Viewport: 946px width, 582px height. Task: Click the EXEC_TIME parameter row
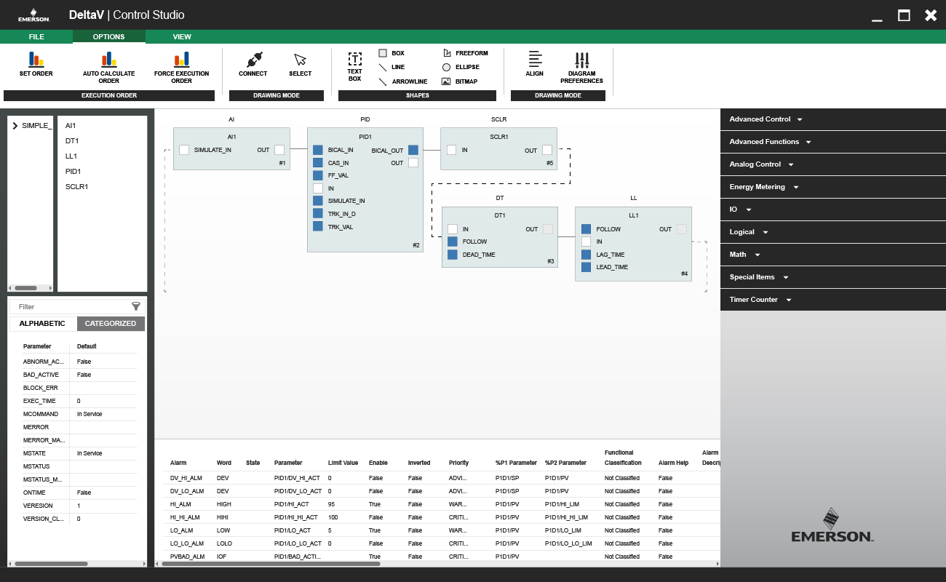coord(79,401)
